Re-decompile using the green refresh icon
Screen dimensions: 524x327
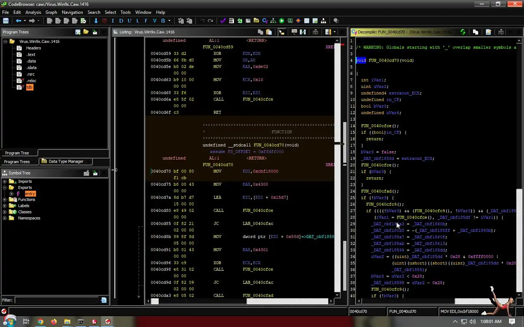(463, 32)
